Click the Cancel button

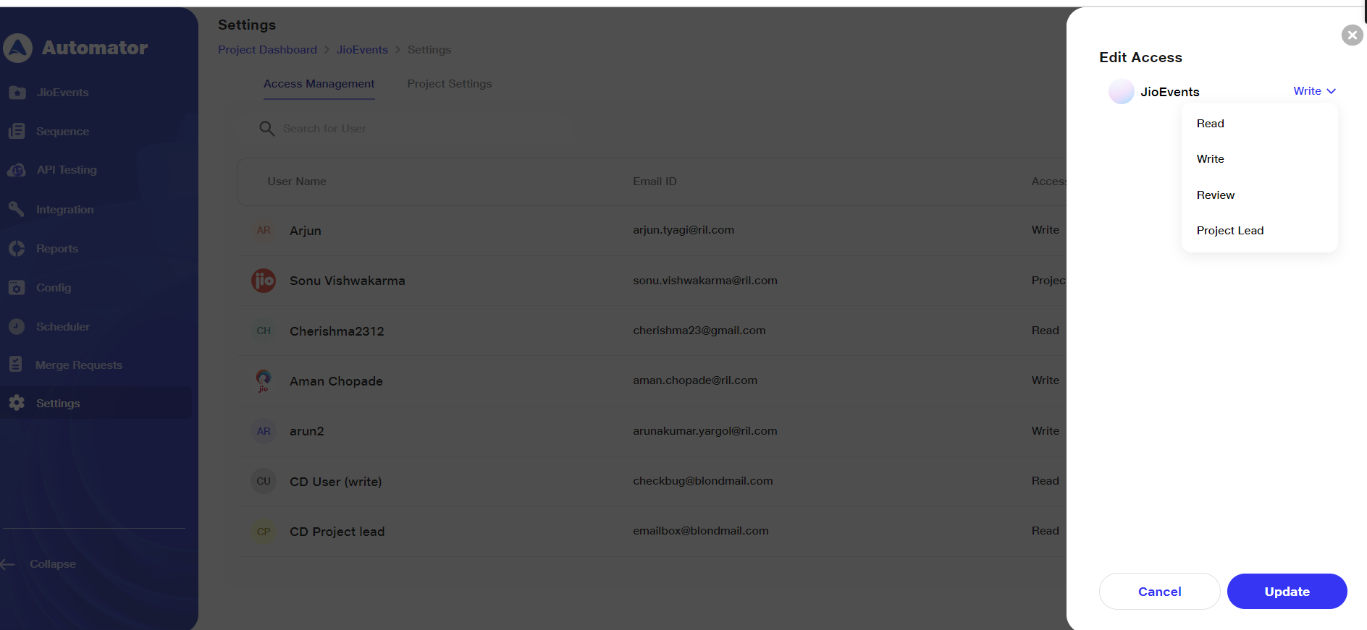1159,592
